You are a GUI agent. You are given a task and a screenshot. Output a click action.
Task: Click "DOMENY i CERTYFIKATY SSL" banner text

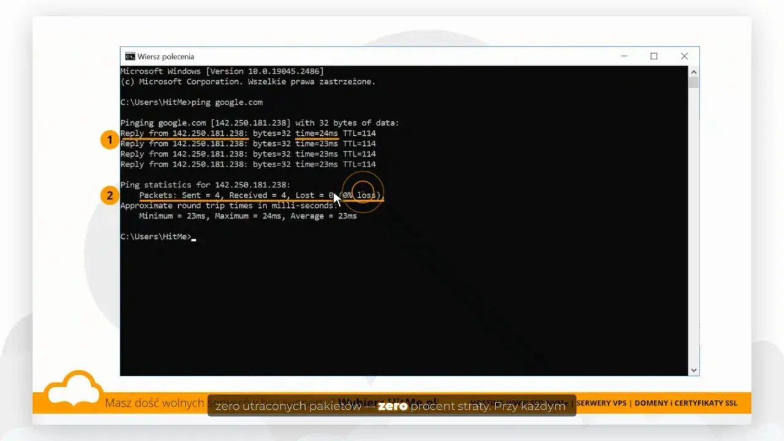(x=686, y=403)
